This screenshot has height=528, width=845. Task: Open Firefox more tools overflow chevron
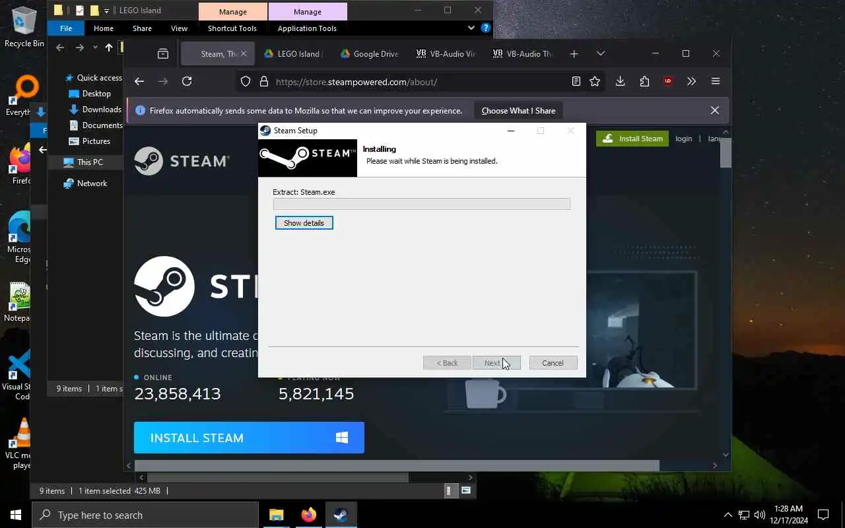[691, 81]
